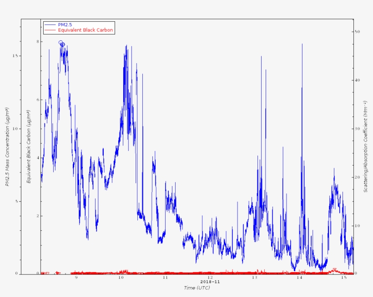Click the 8 tick on black carbon axis
Image resolution: width=373 pixels, height=297 pixels.
[37, 42]
